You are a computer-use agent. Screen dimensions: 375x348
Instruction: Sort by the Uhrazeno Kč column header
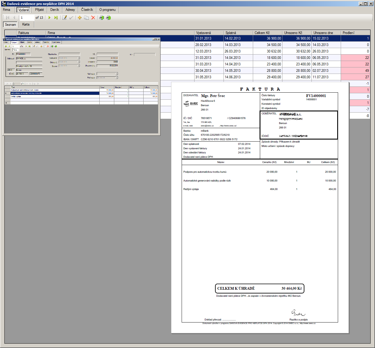(297, 33)
